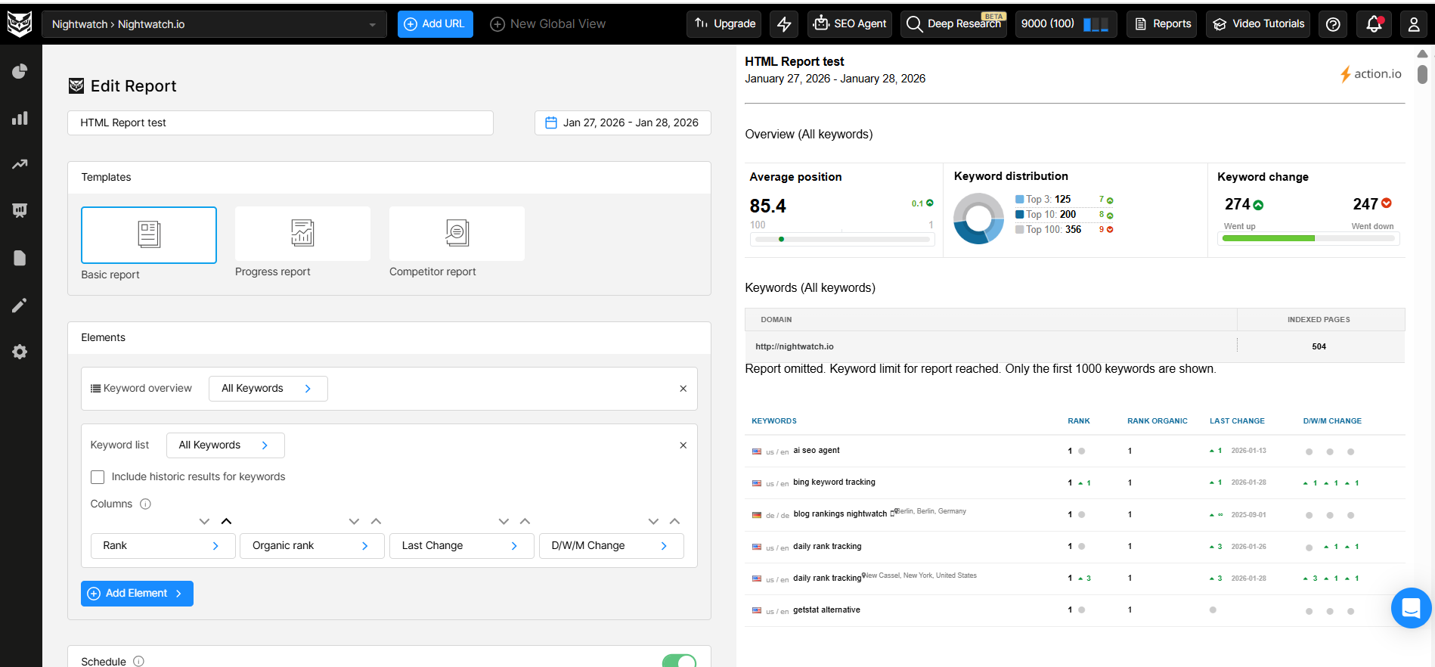Click the Add URL button
The width and height of the screenshot is (1435, 667).
435,24
